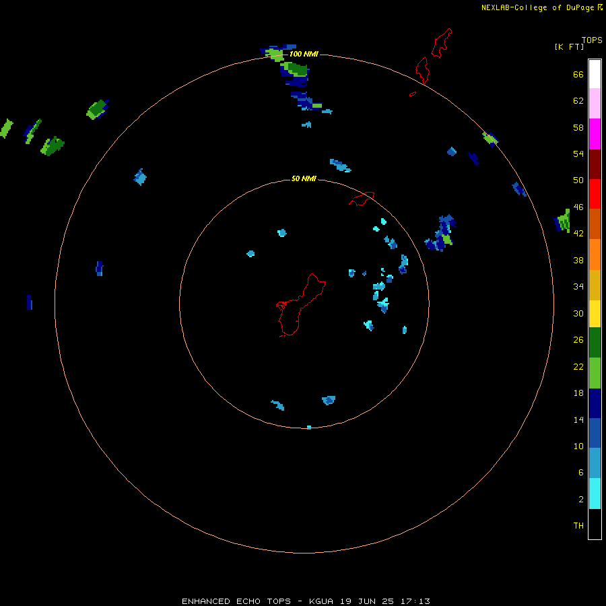
Task: Click the 2 value on the legend
Action: pyautogui.click(x=581, y=500)
